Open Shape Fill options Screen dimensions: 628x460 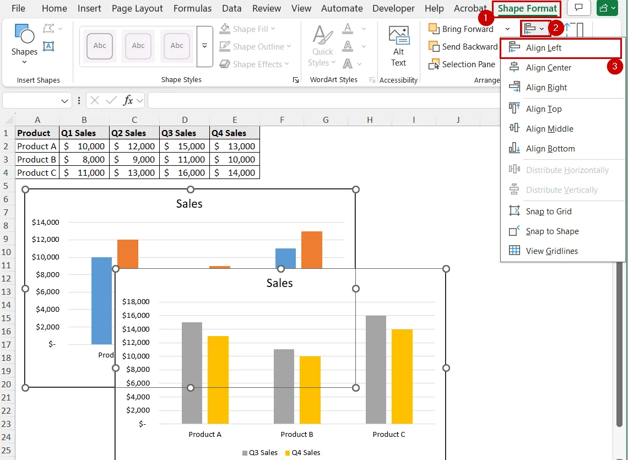tap(247, 29)
